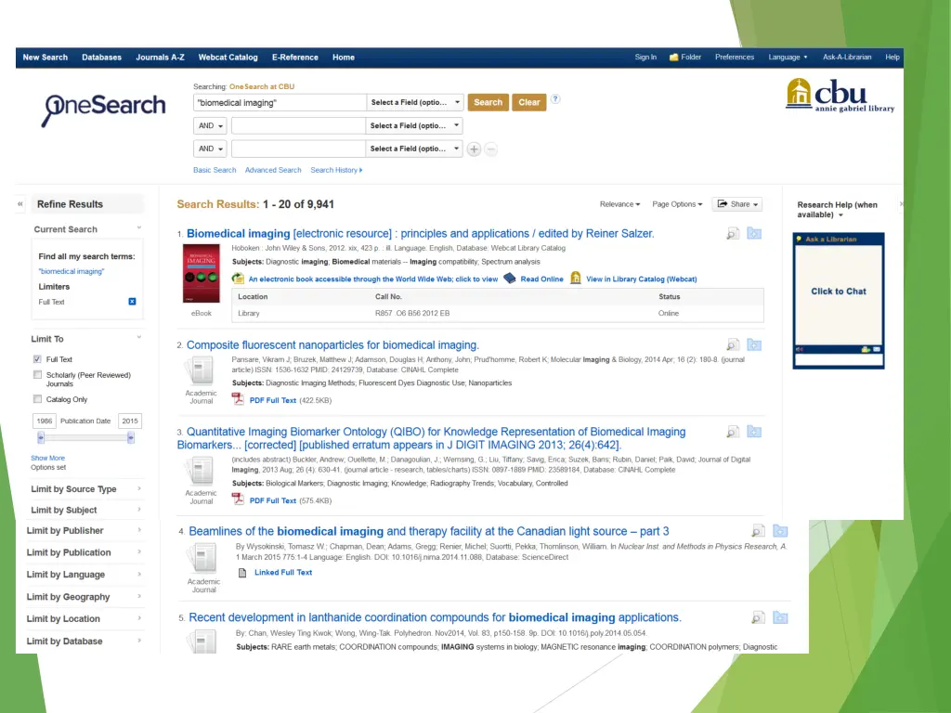Open Journals A-Z in the navigation bar
The image size is (951, 713).
coord(160,58)
